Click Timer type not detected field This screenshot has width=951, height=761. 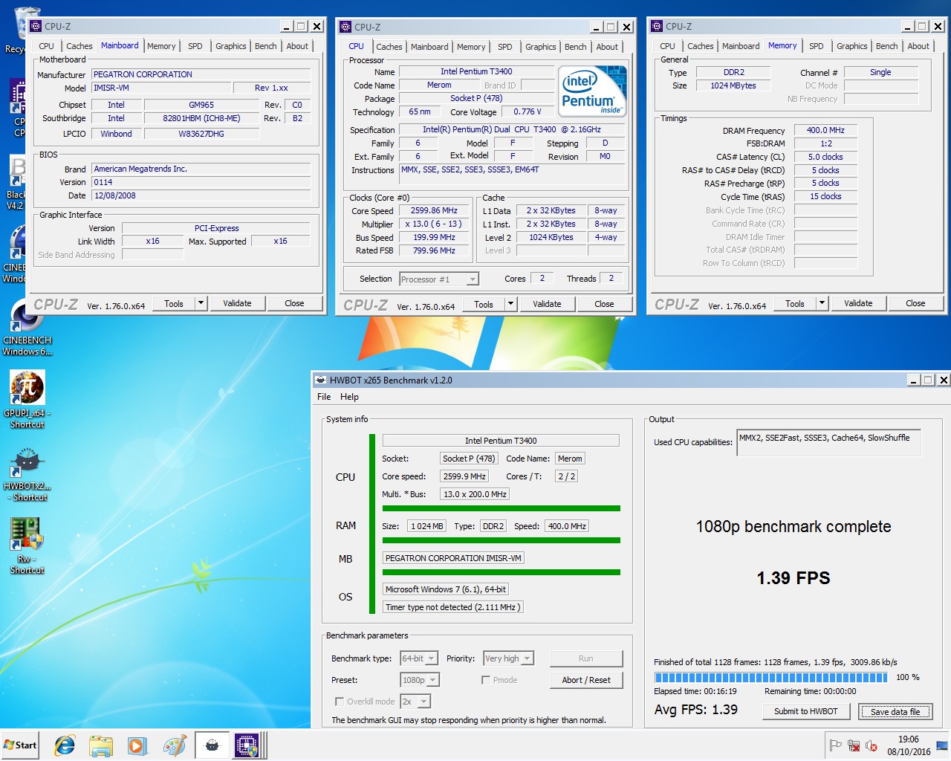[x=452, y=607]
